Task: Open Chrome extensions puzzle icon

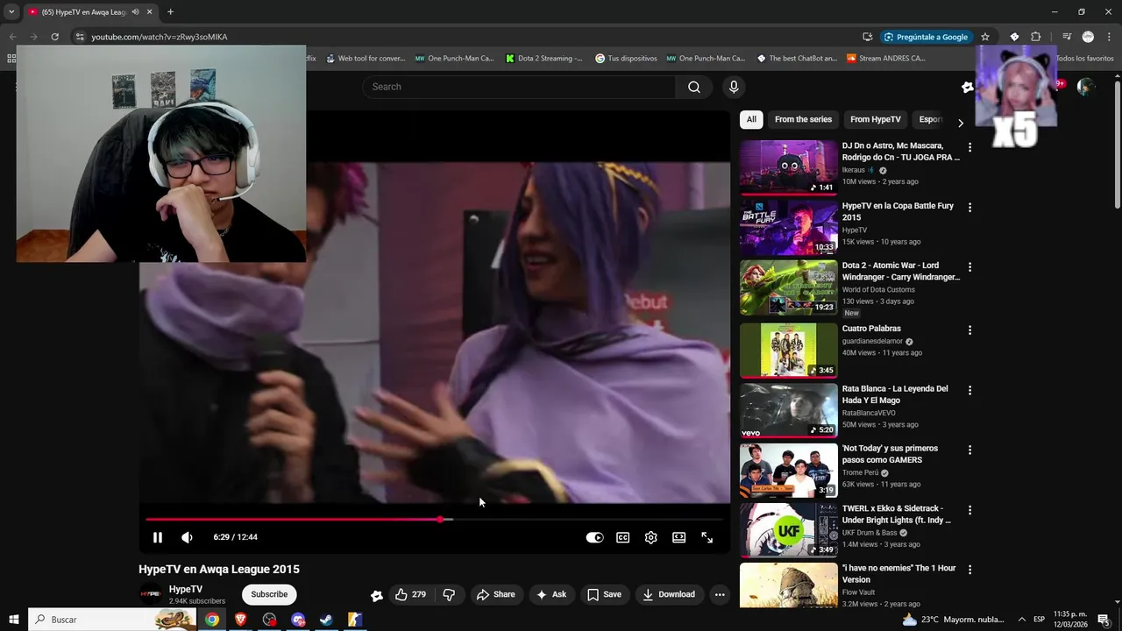Action: click(x=1036, y=37)
